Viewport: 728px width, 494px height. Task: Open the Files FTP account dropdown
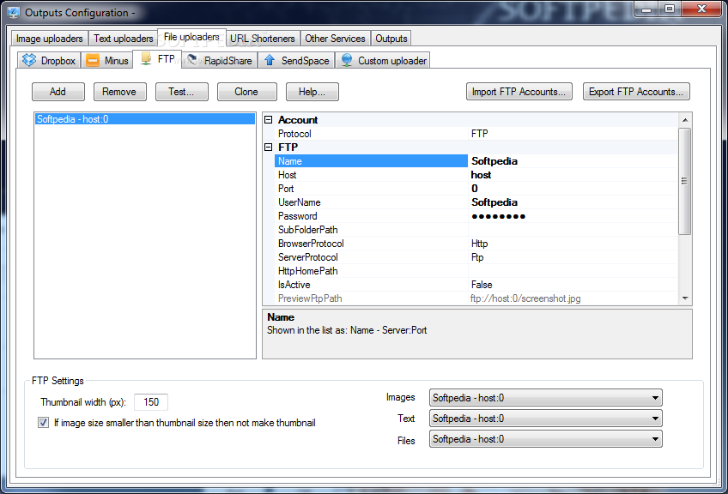[x=545, y=439]
